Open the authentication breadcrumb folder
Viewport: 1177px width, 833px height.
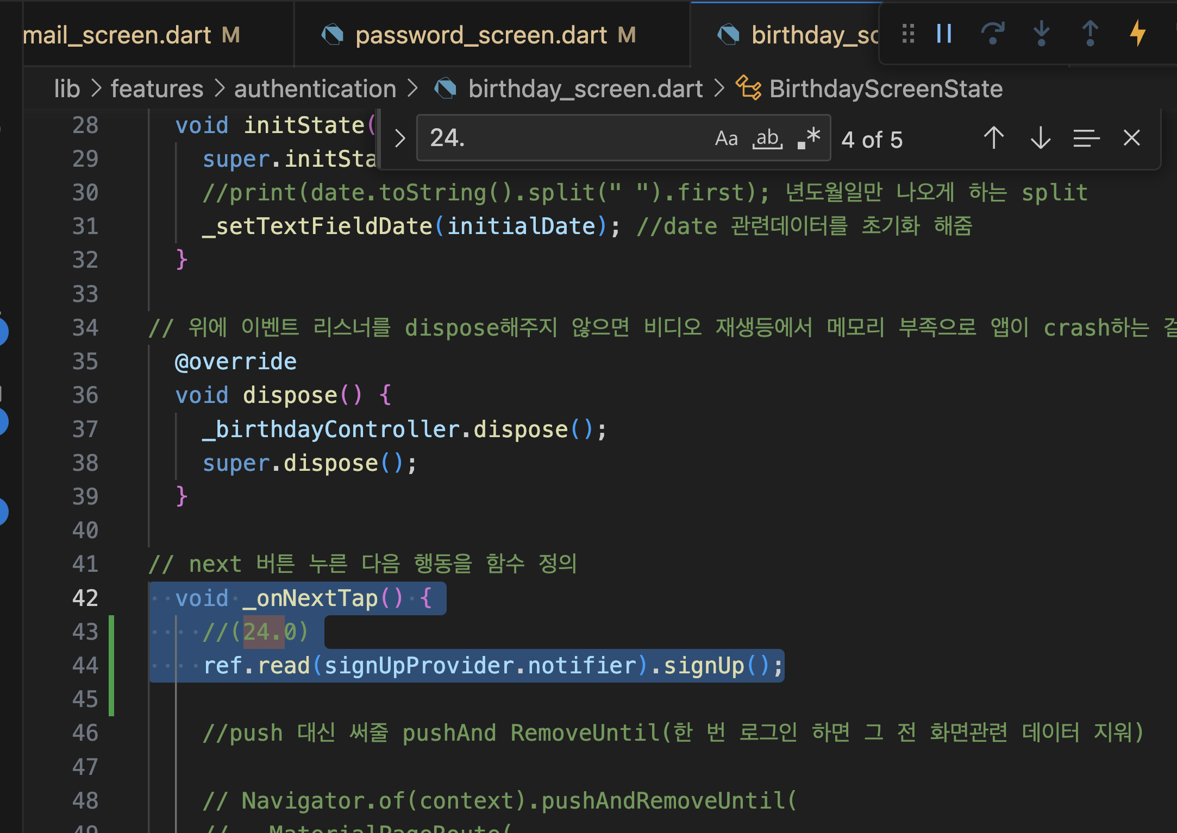pos(315,89)
